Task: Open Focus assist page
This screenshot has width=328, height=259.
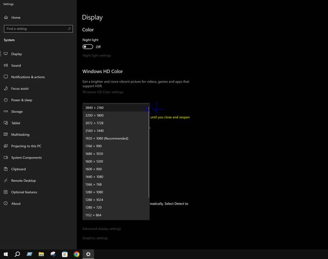Action: pos(38,89)
